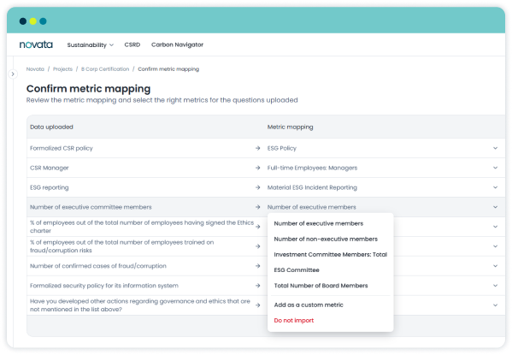Click the dark window control dot
The image size is (512, 355).
point(23,21)
